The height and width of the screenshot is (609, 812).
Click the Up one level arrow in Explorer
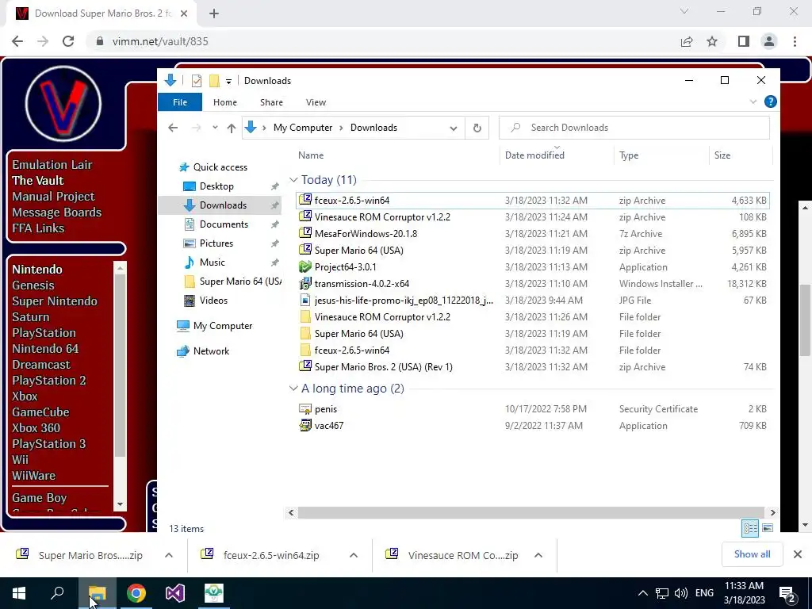pyautogui.click(x=231, y=128)
